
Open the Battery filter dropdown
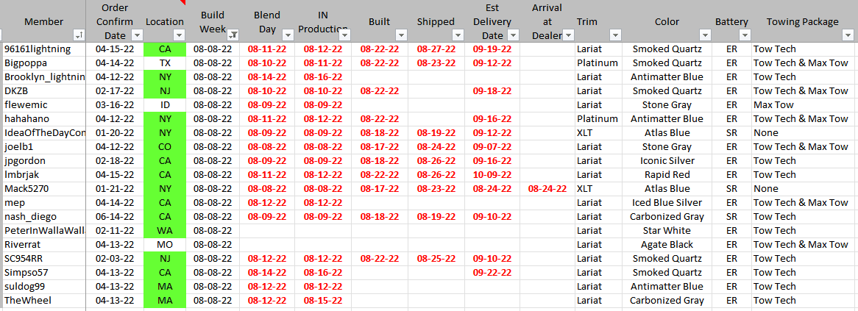(x=745, y=35)
